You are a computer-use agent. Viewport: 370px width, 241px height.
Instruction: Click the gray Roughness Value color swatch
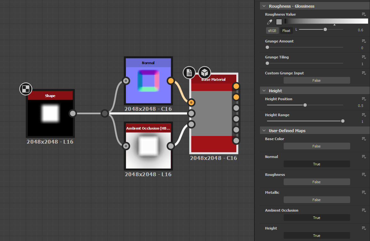(x=279, y=22)
